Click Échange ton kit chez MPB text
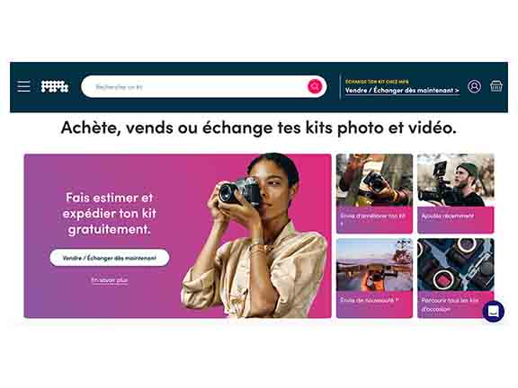The image size is (518, 388). click(377, 81)
